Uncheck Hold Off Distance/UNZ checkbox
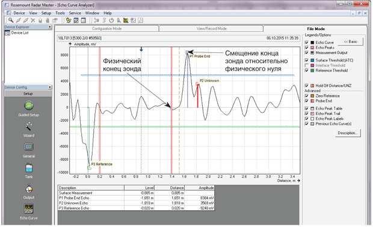This screenshot has height=227, width=373. [x=307, y=86]
